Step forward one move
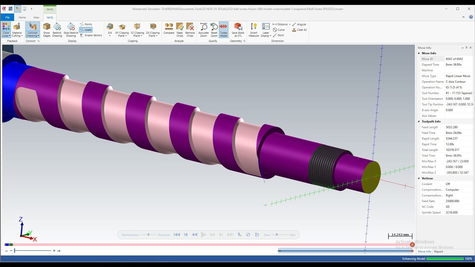 221,235
